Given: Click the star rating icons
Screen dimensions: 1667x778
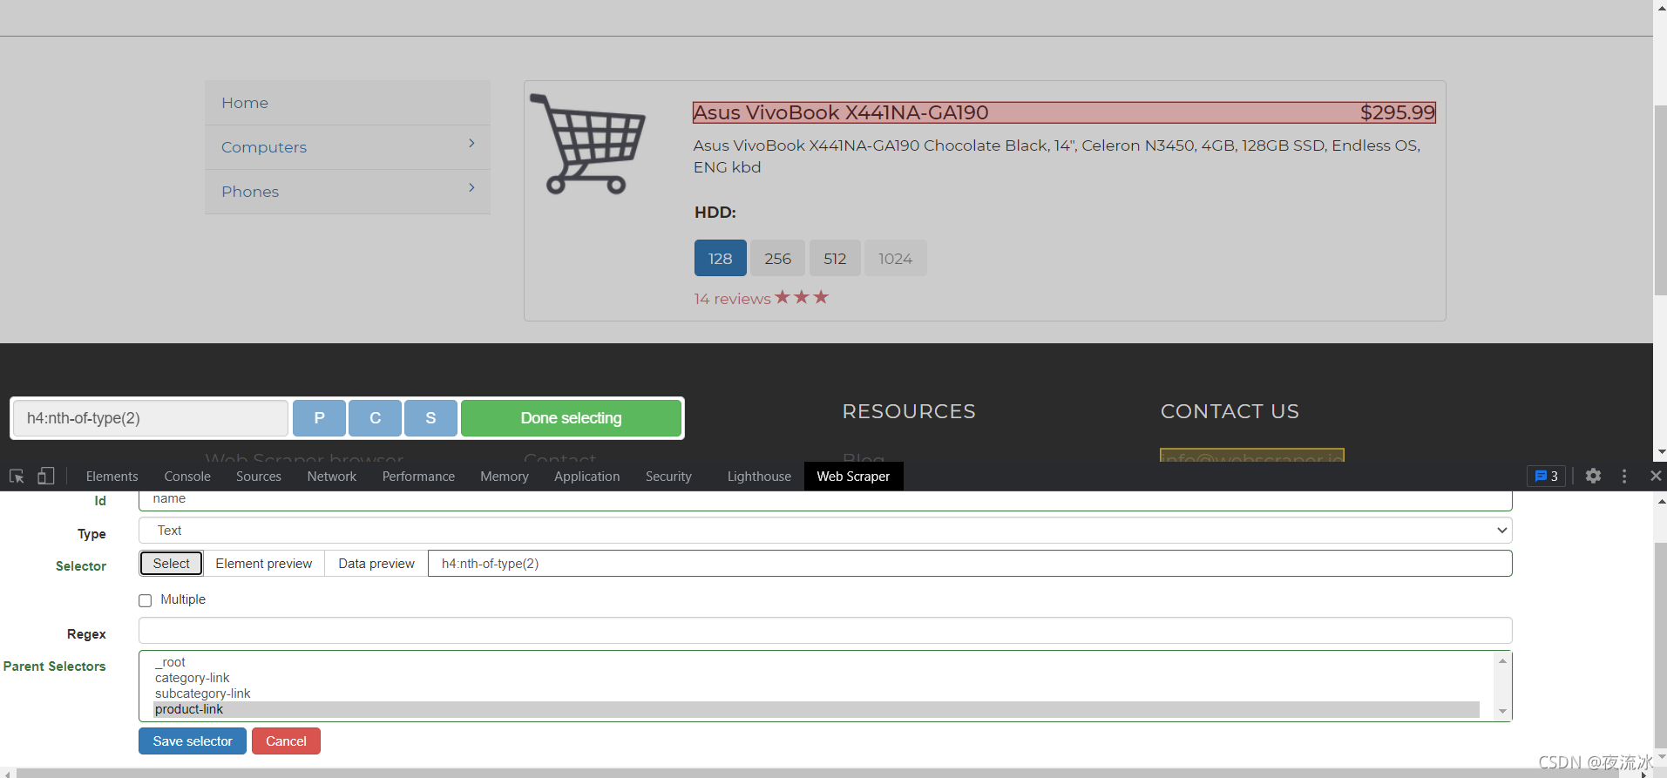Looking at the screenshot, I should pos(802,297).
